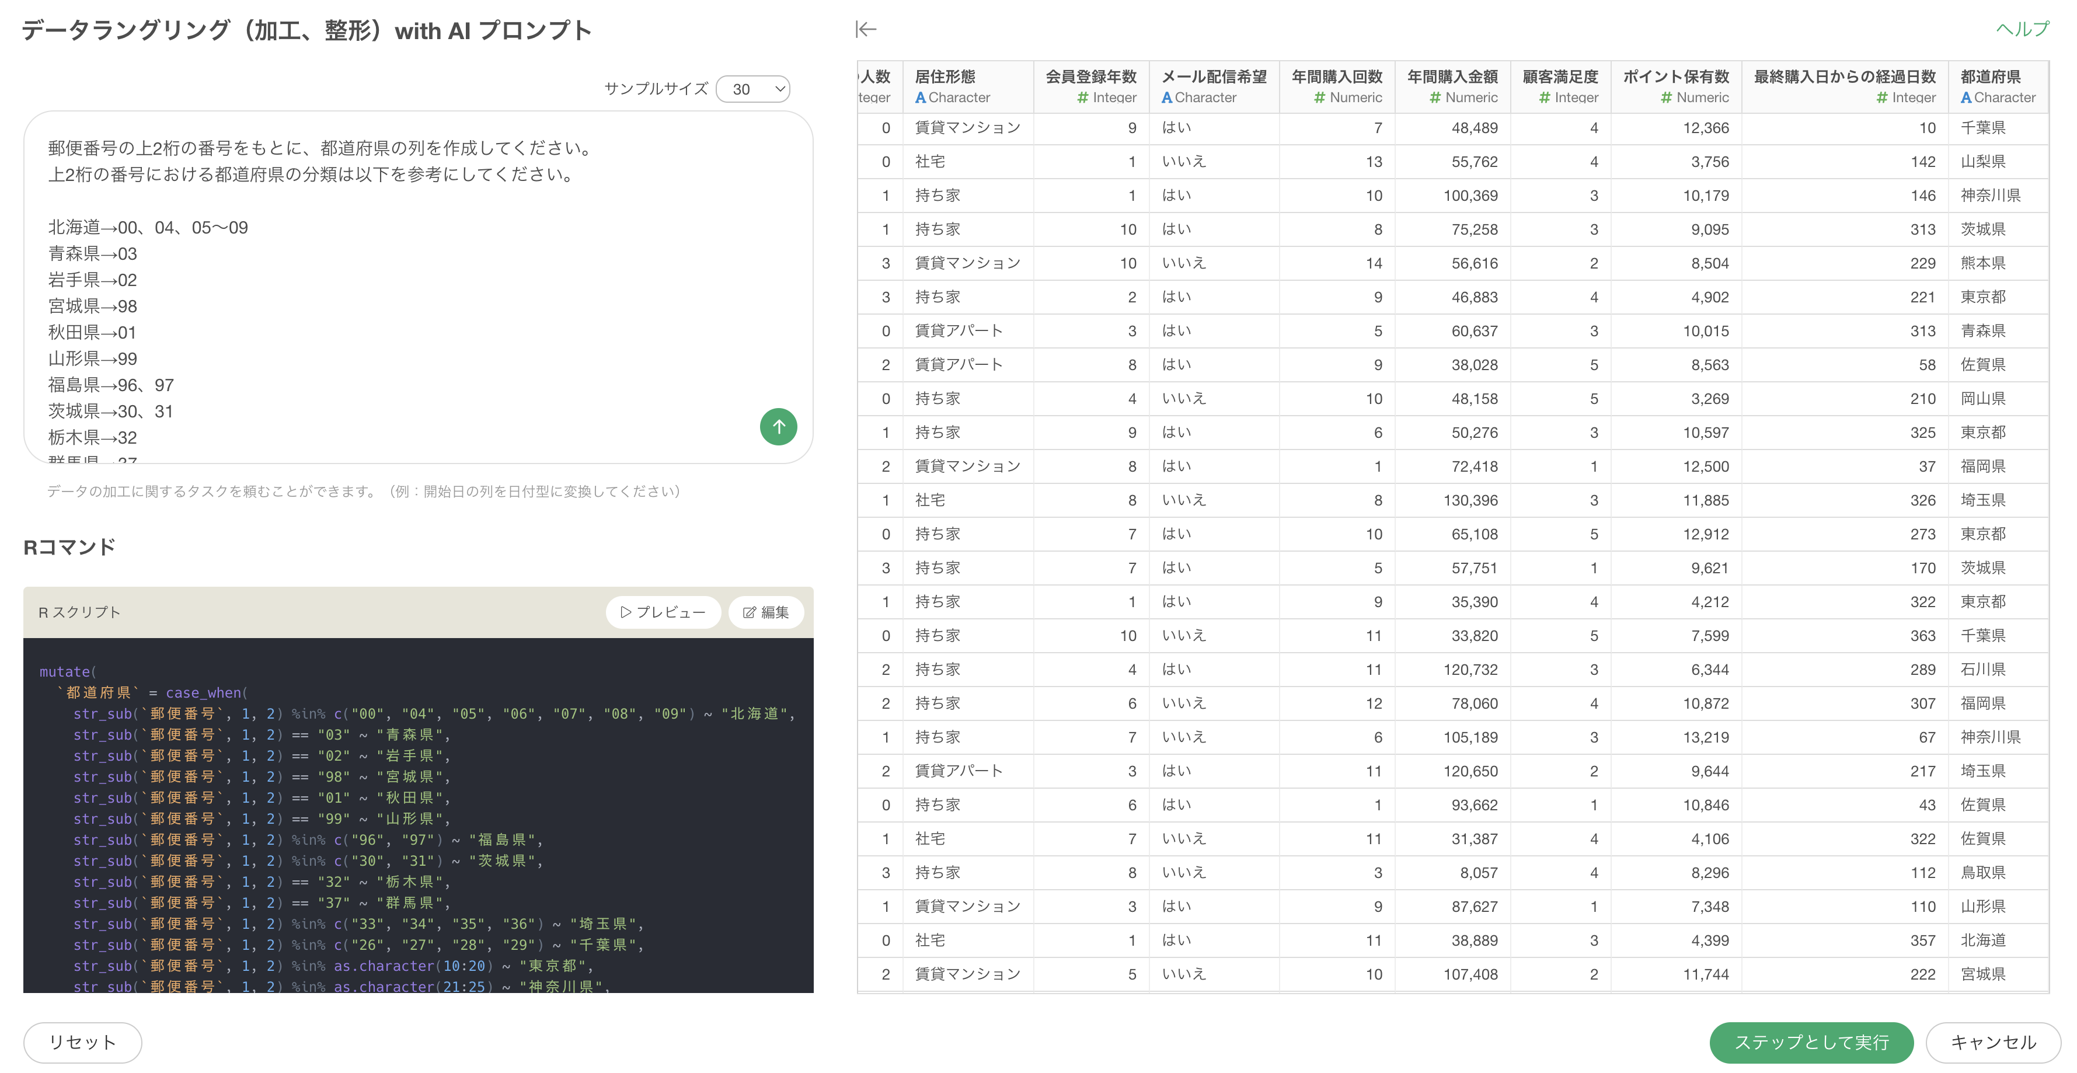Screen dimensions: 2077x1073
Task: Select the 居住形態 column header
Action: (x=967, y=86)
